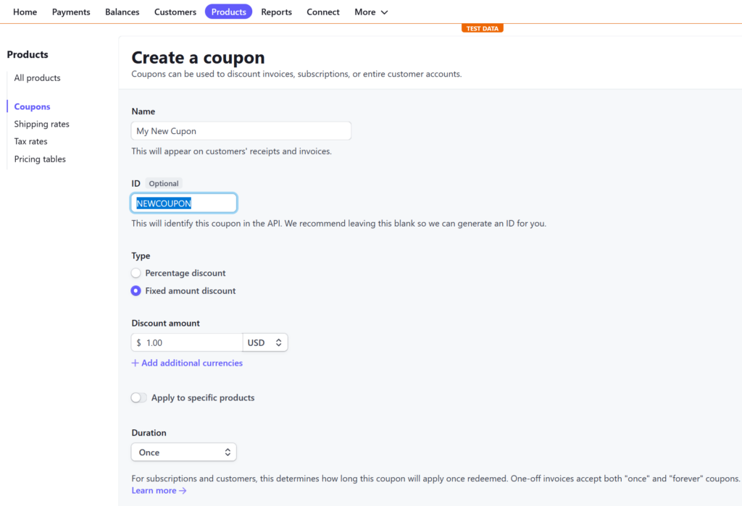This screenshot has height=506, width=742.
Task: Click Add additional currencies
Action: click(x=187, y=363)
